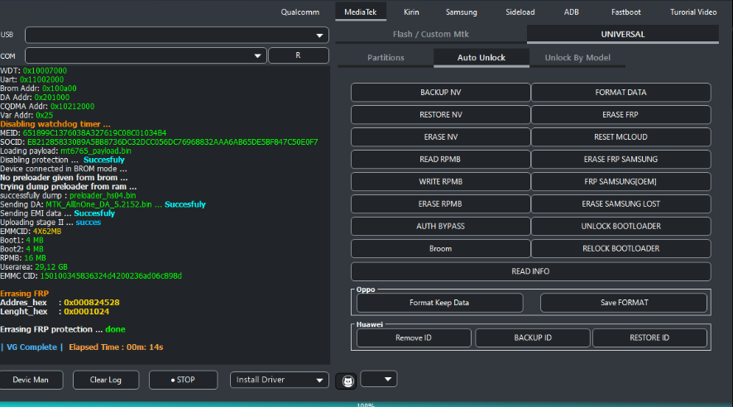This screenshot has height=407, width=733.
Task: Switch to Unlock By Model sub-tab
Action: (x=577, y=57)
